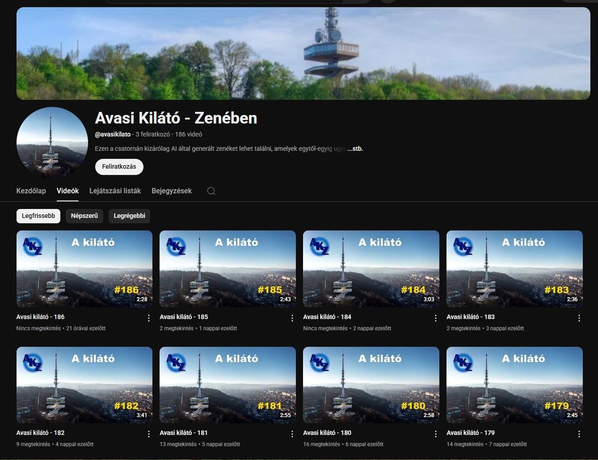Play the #184 video thumbnail
Viewport: 598px width, 460px height.
click(371, 269)
